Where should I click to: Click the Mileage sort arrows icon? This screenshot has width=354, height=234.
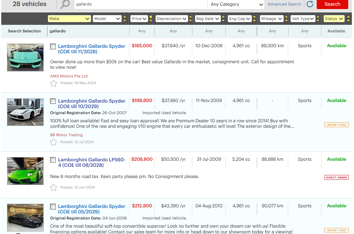coord(286,19)
